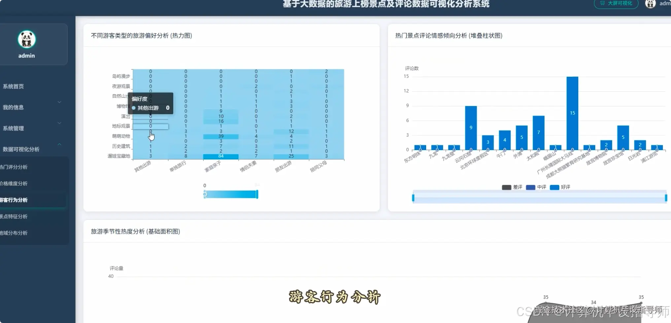Click heatmap axis label 家庭亲子
671x323 pixels.
[x=213, y=167]
